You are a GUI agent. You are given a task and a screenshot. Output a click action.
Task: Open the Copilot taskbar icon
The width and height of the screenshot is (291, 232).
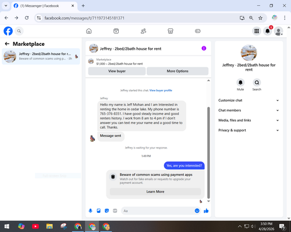click(21, 226)
